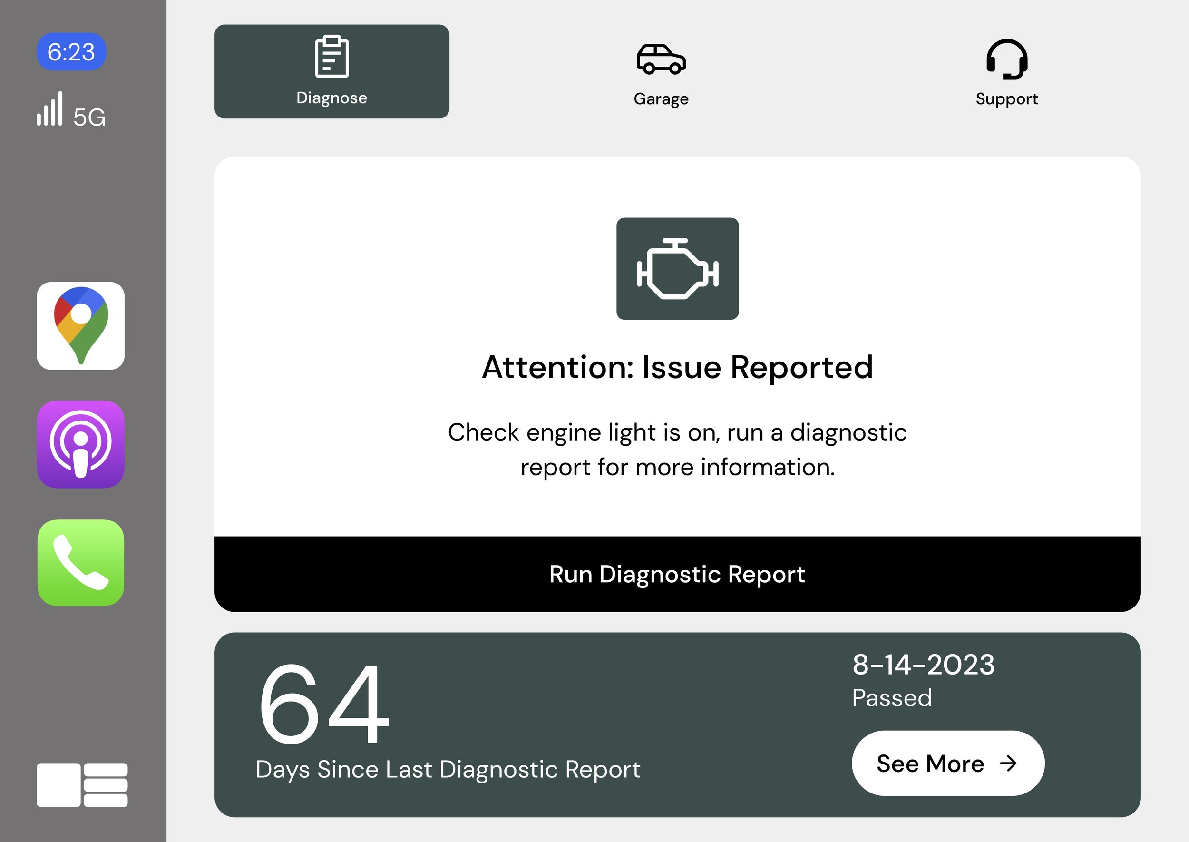Click the 8-14-2023 report date
This screenshot has width=1189, height=842.
(923, 665)
